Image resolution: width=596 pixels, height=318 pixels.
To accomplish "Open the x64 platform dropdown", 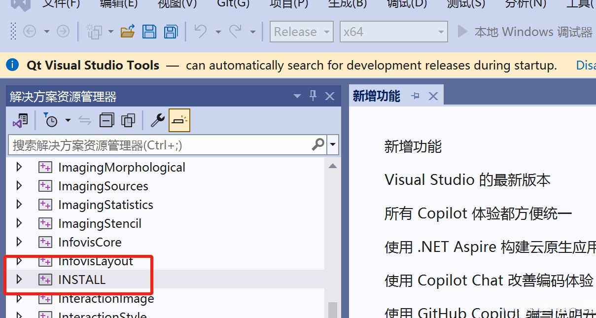I will [x=394, y=32].
